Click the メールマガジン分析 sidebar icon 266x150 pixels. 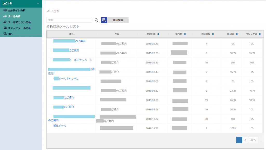(5, 22)
